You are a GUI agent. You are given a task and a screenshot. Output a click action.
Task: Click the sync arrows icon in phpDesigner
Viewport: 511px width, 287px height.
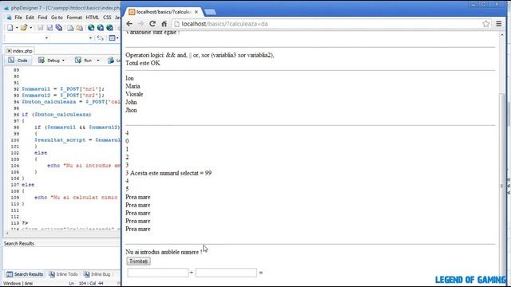101,38
